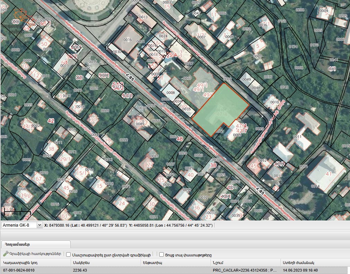Viewport: 350px width, 274px height.
Task: Click the 20 m scale bar on map
Action: [x=17, y=211]
